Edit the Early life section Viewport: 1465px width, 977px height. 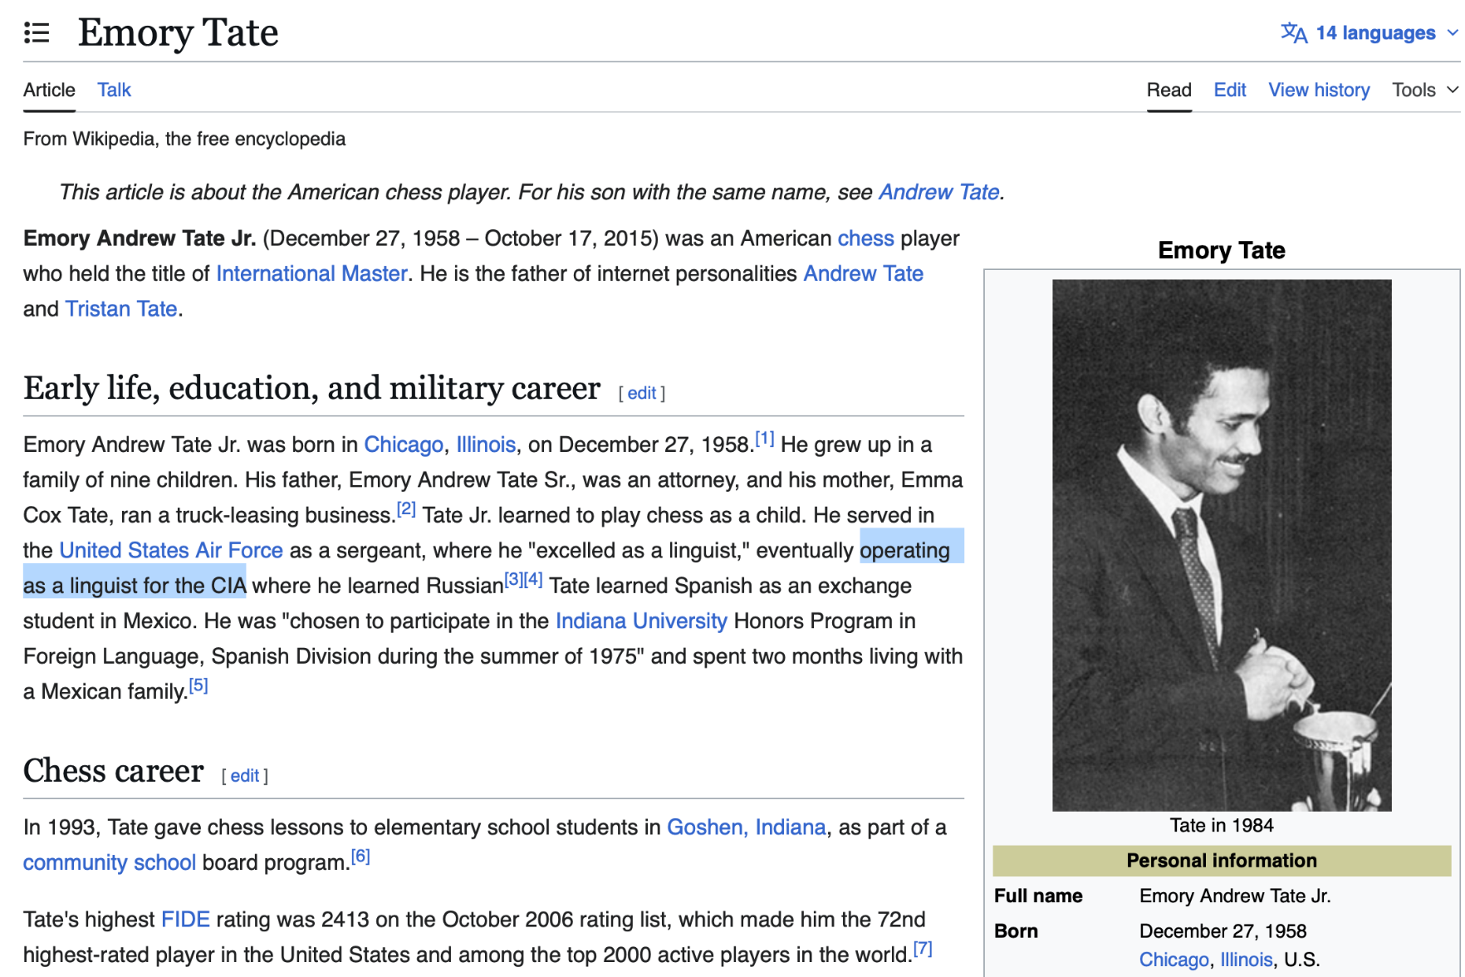click(641, 393)
